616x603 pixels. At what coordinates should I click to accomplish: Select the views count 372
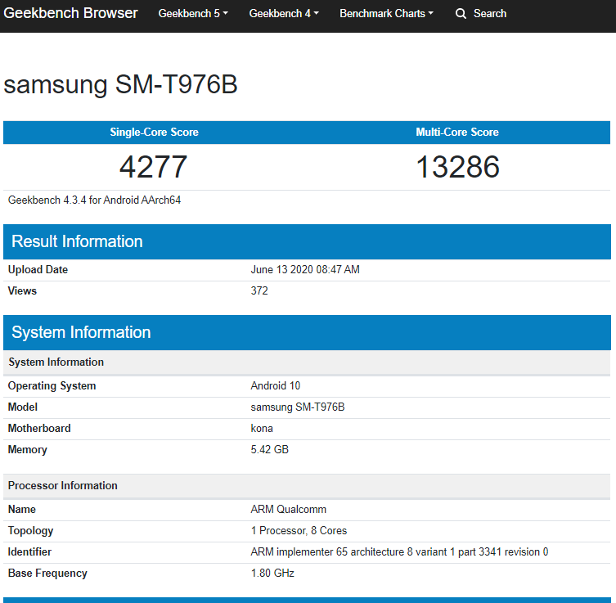point(259,290)
